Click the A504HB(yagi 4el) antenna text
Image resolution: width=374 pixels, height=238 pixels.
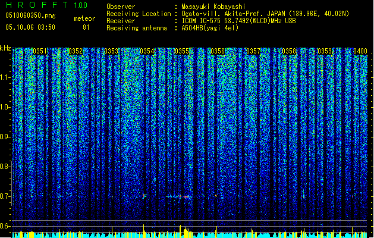click(x=210, y=28)
